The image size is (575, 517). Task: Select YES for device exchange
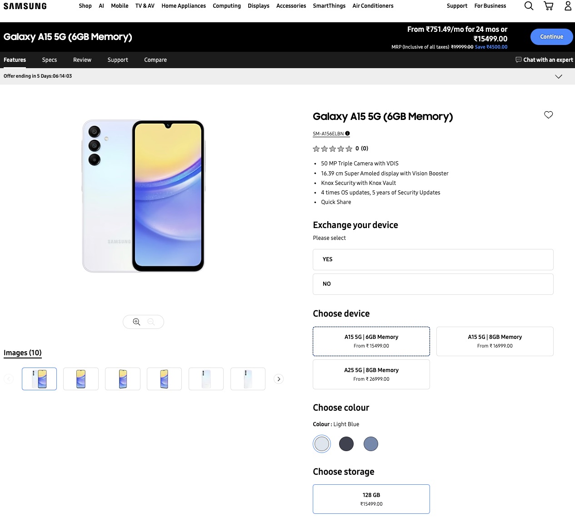click(x=433, y=259)
